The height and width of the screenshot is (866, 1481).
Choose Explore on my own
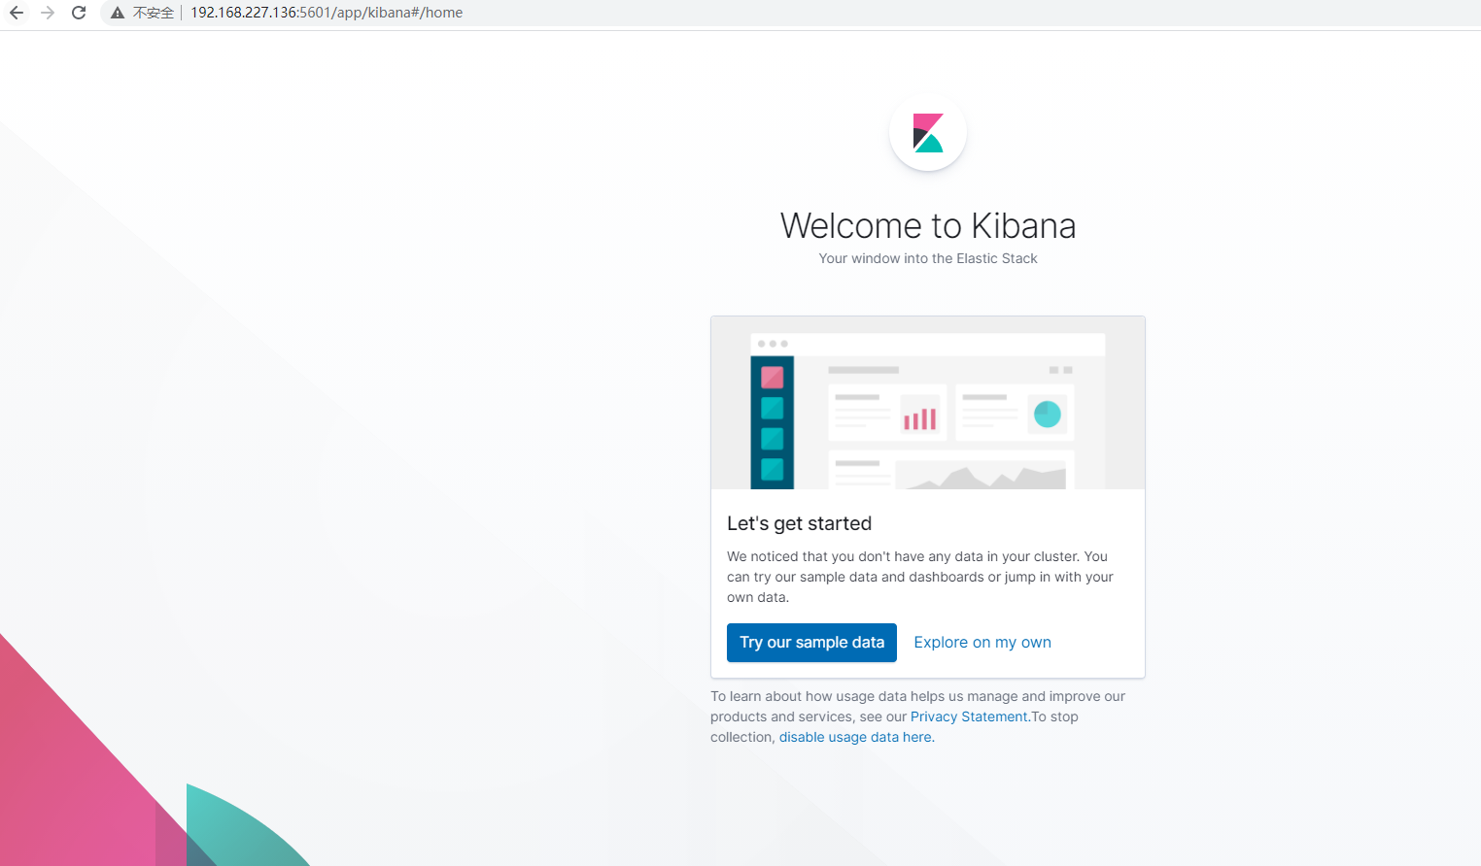982,643
